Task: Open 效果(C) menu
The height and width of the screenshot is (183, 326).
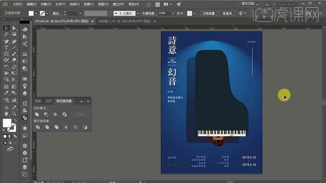Action: pyautogui.click(x=89, y=4)
